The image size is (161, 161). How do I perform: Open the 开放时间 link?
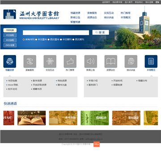pos(118,80)
